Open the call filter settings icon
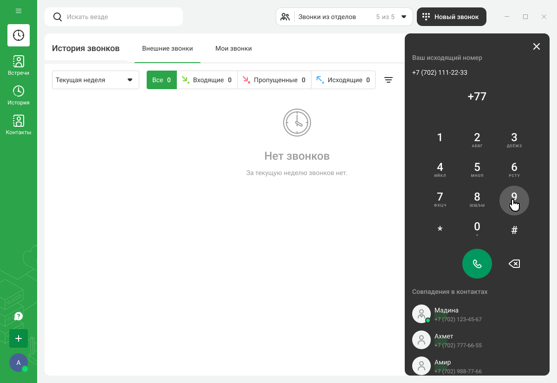 [389, 80]
